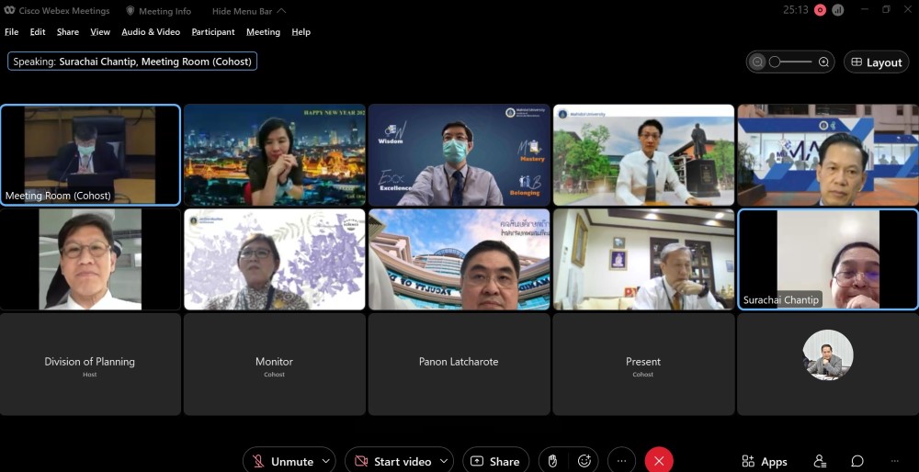Expand audio options arrow next to Unmute
This screenshot has height=472, width=919.
click(x=325, y=461)
